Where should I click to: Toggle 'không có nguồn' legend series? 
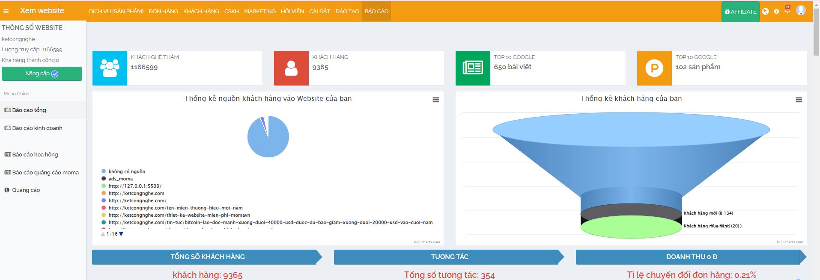click(126, 171)
